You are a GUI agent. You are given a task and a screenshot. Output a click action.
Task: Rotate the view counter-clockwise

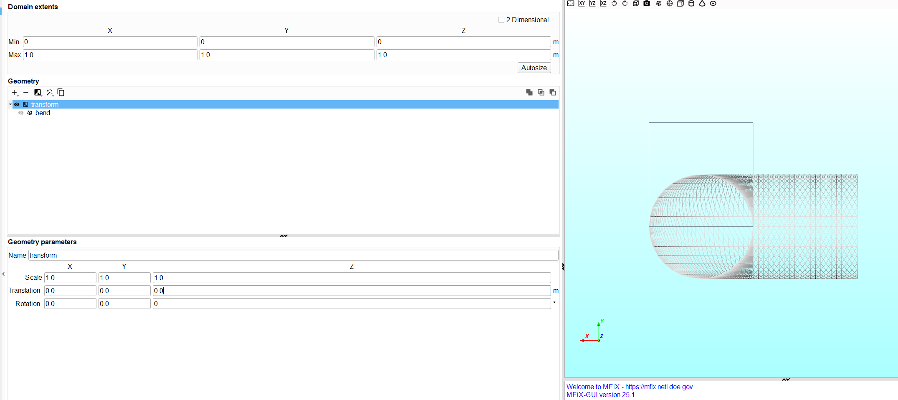(x=614, y=3)
